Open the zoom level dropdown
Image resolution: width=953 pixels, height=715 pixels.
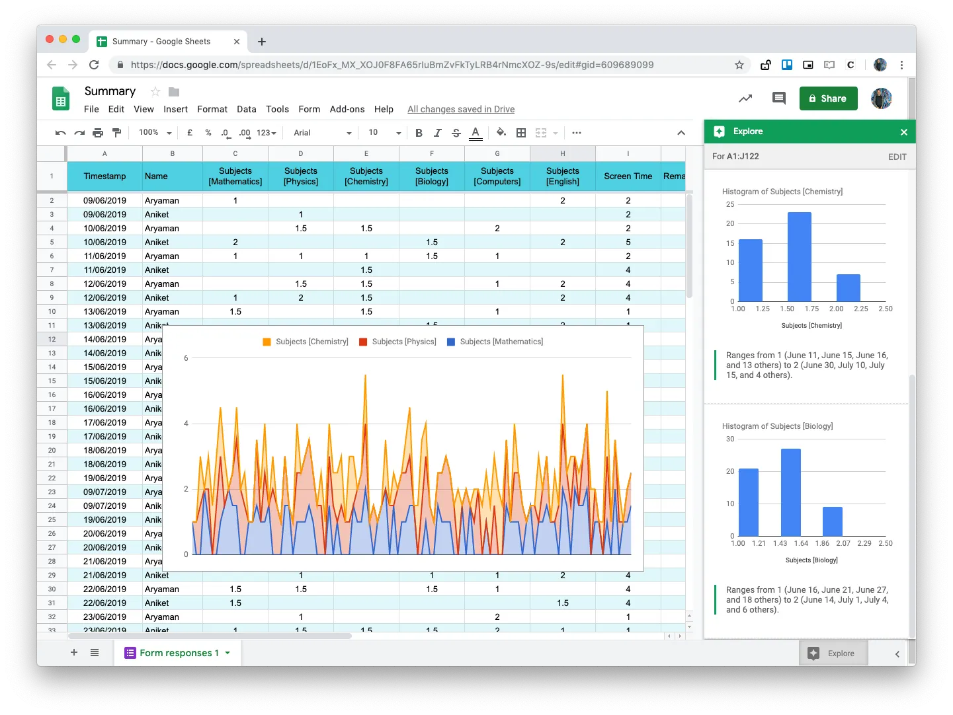point(153,133)
